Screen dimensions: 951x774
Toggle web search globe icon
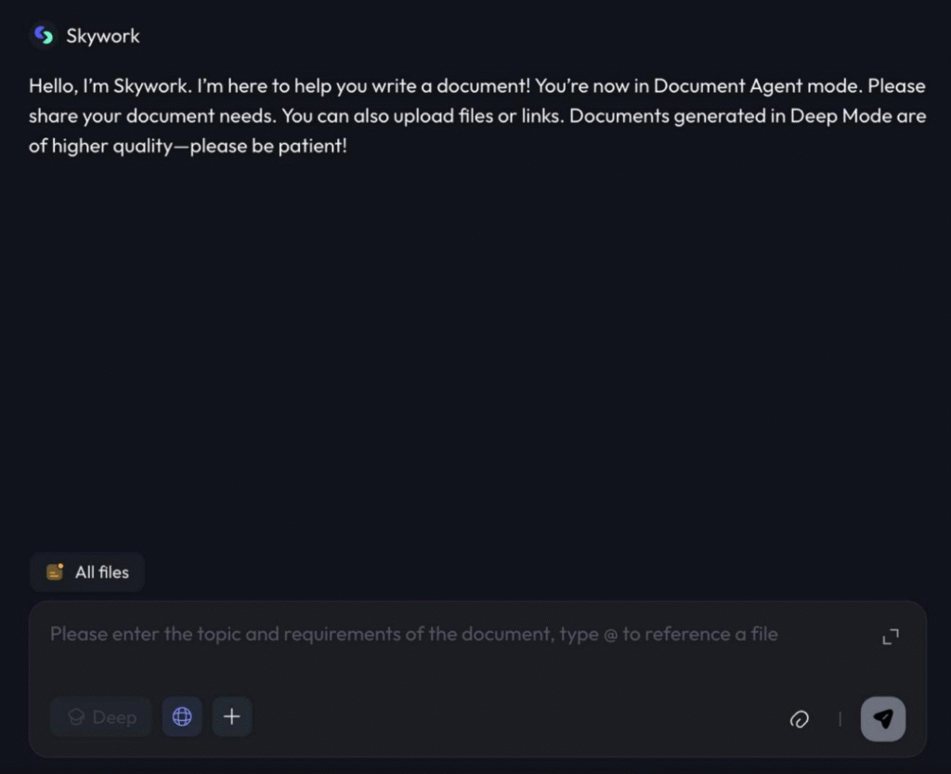pyautogui.click(x=182, y=717)
